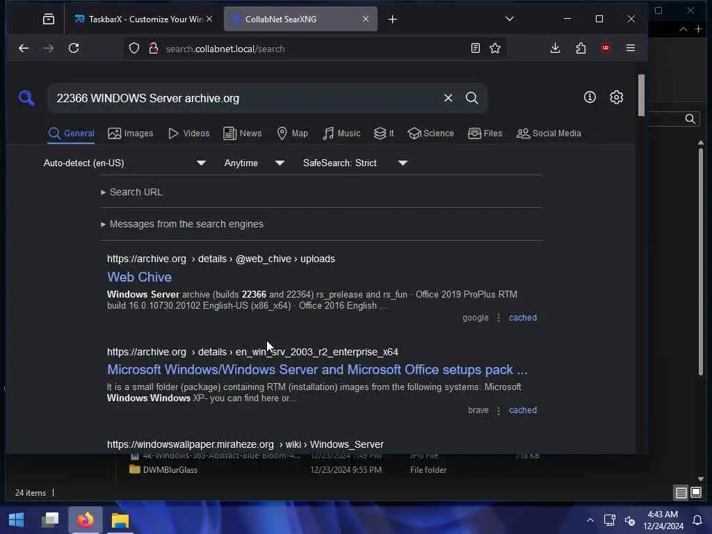712x534 pixels.
Task: Show the site's connection security info
Action: 154,48
